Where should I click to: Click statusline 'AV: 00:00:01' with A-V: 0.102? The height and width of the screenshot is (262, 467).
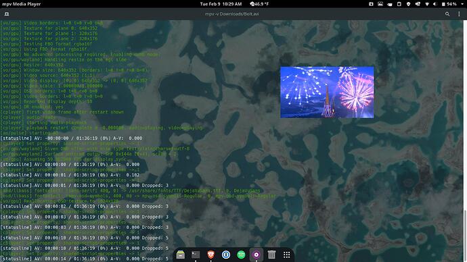click(70, 175)
